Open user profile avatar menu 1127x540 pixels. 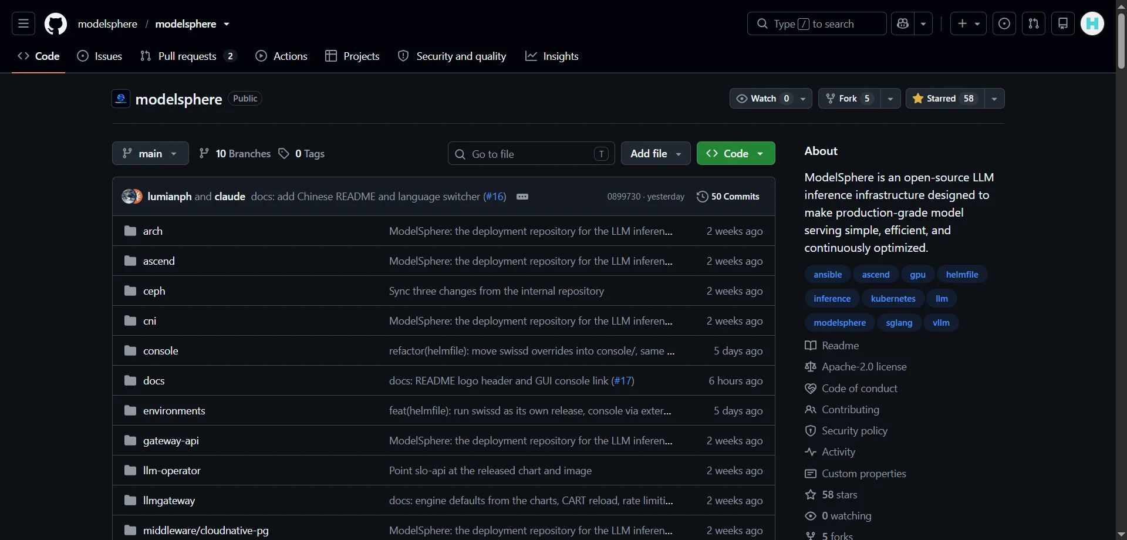click(x=1092, y=23)
